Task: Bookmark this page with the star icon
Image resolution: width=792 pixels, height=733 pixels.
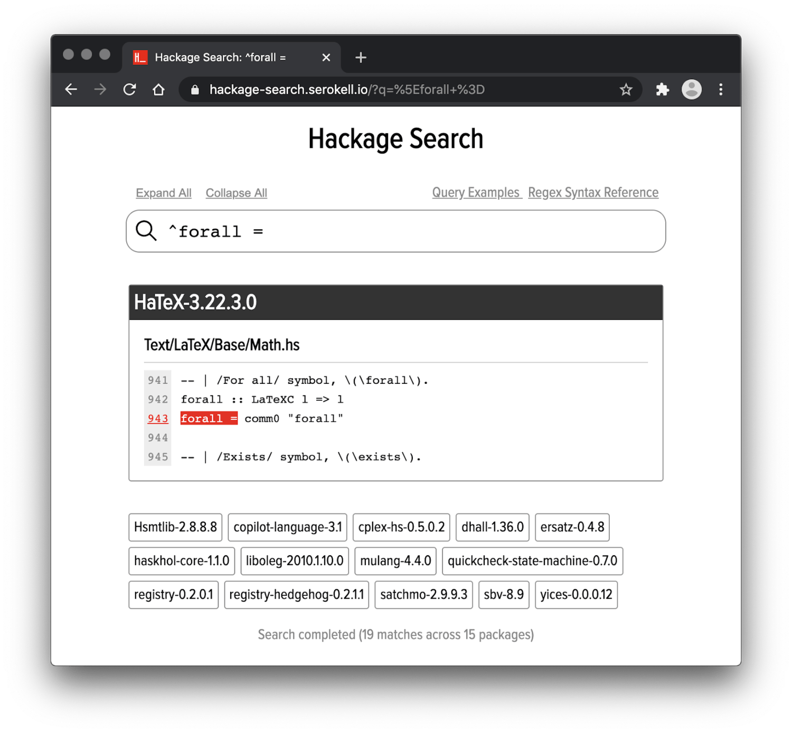Action: point(626,90)
